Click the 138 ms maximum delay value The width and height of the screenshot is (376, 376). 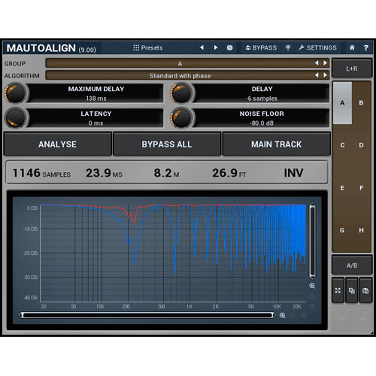96,98
